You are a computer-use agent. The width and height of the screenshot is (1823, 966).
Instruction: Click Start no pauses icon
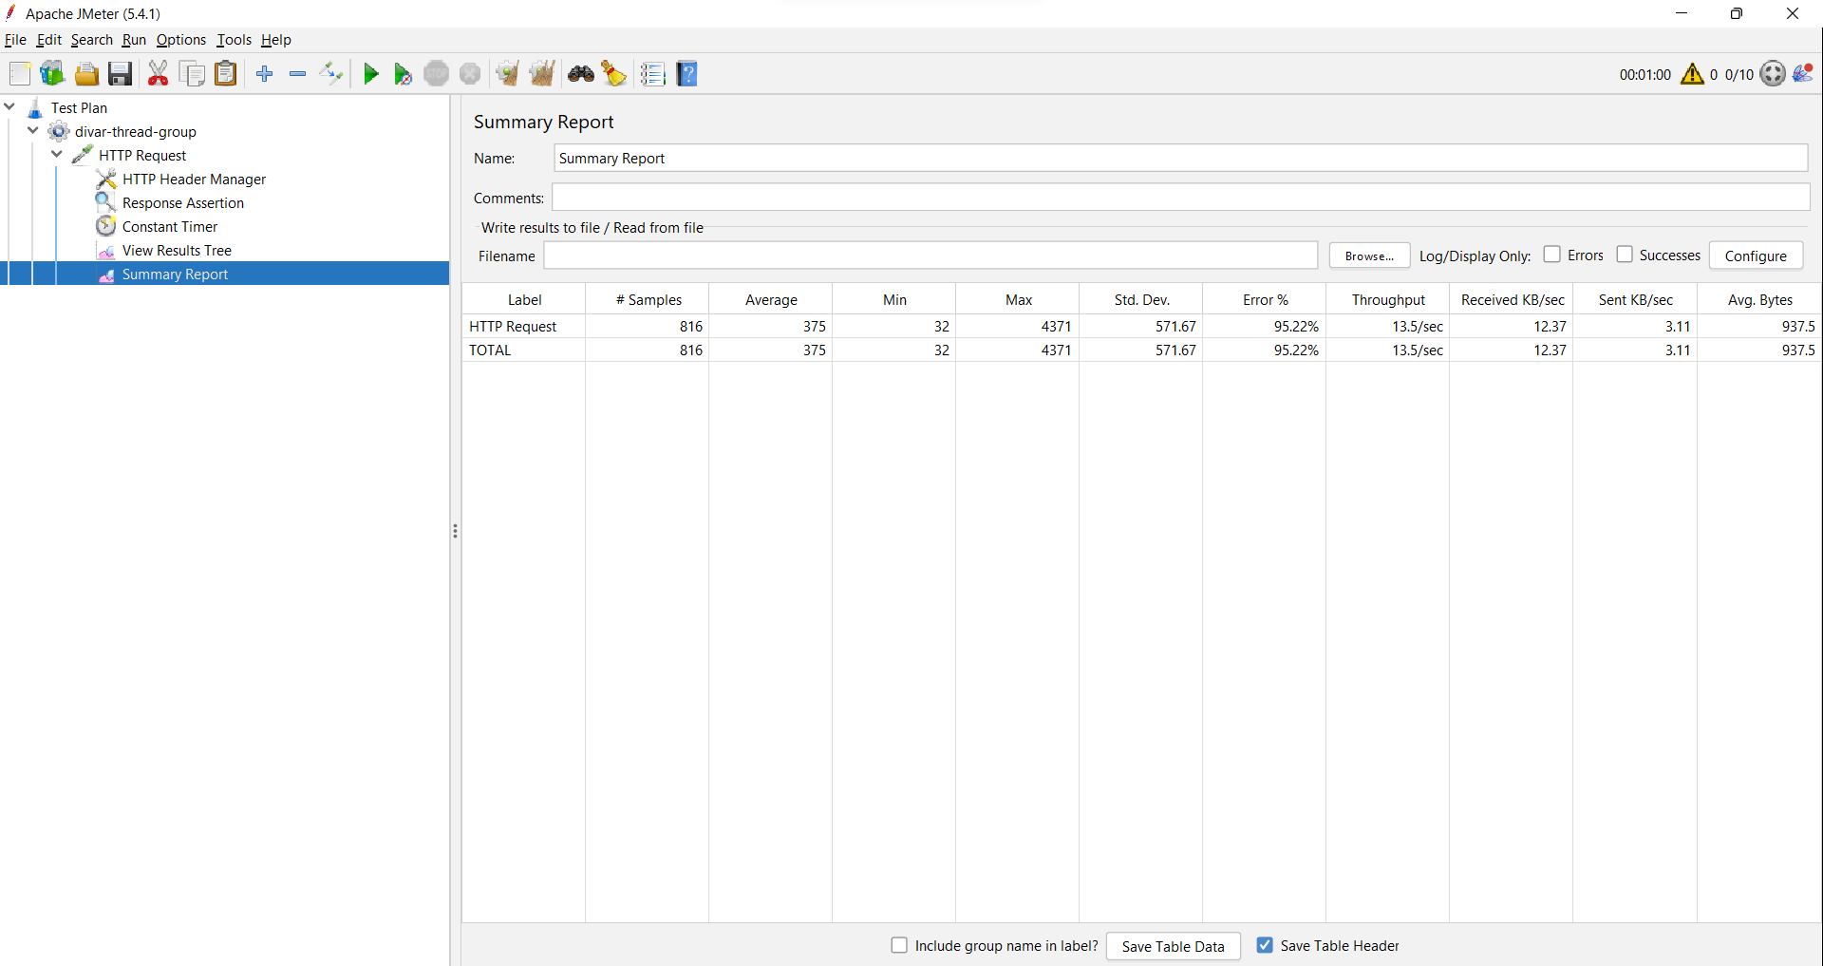[403, 74]
